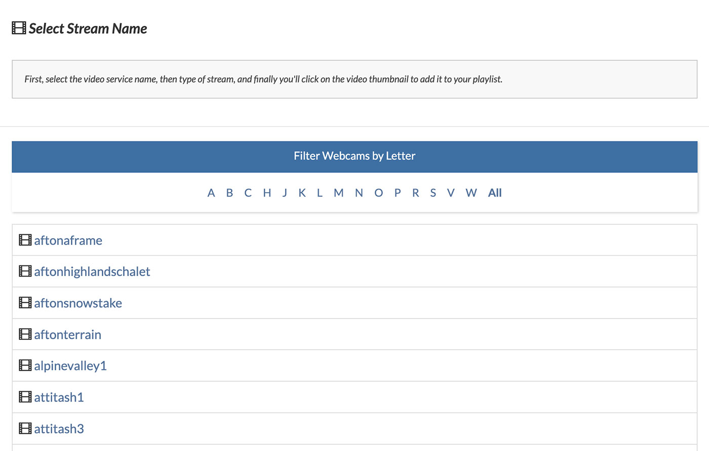Open the aftonterrain stream link
The width and height of the screenshot is (709, 451).
coord(67,334)
